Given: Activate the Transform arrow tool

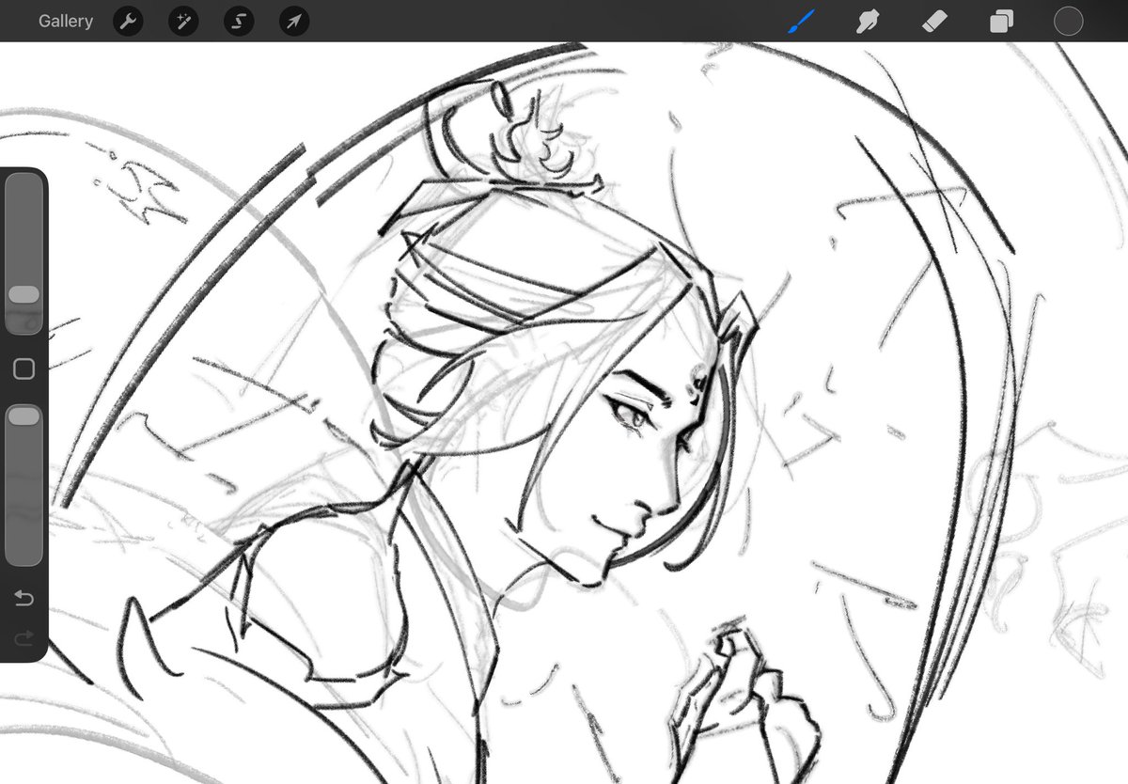Looking at the screenshot, I should click(294, 21).
